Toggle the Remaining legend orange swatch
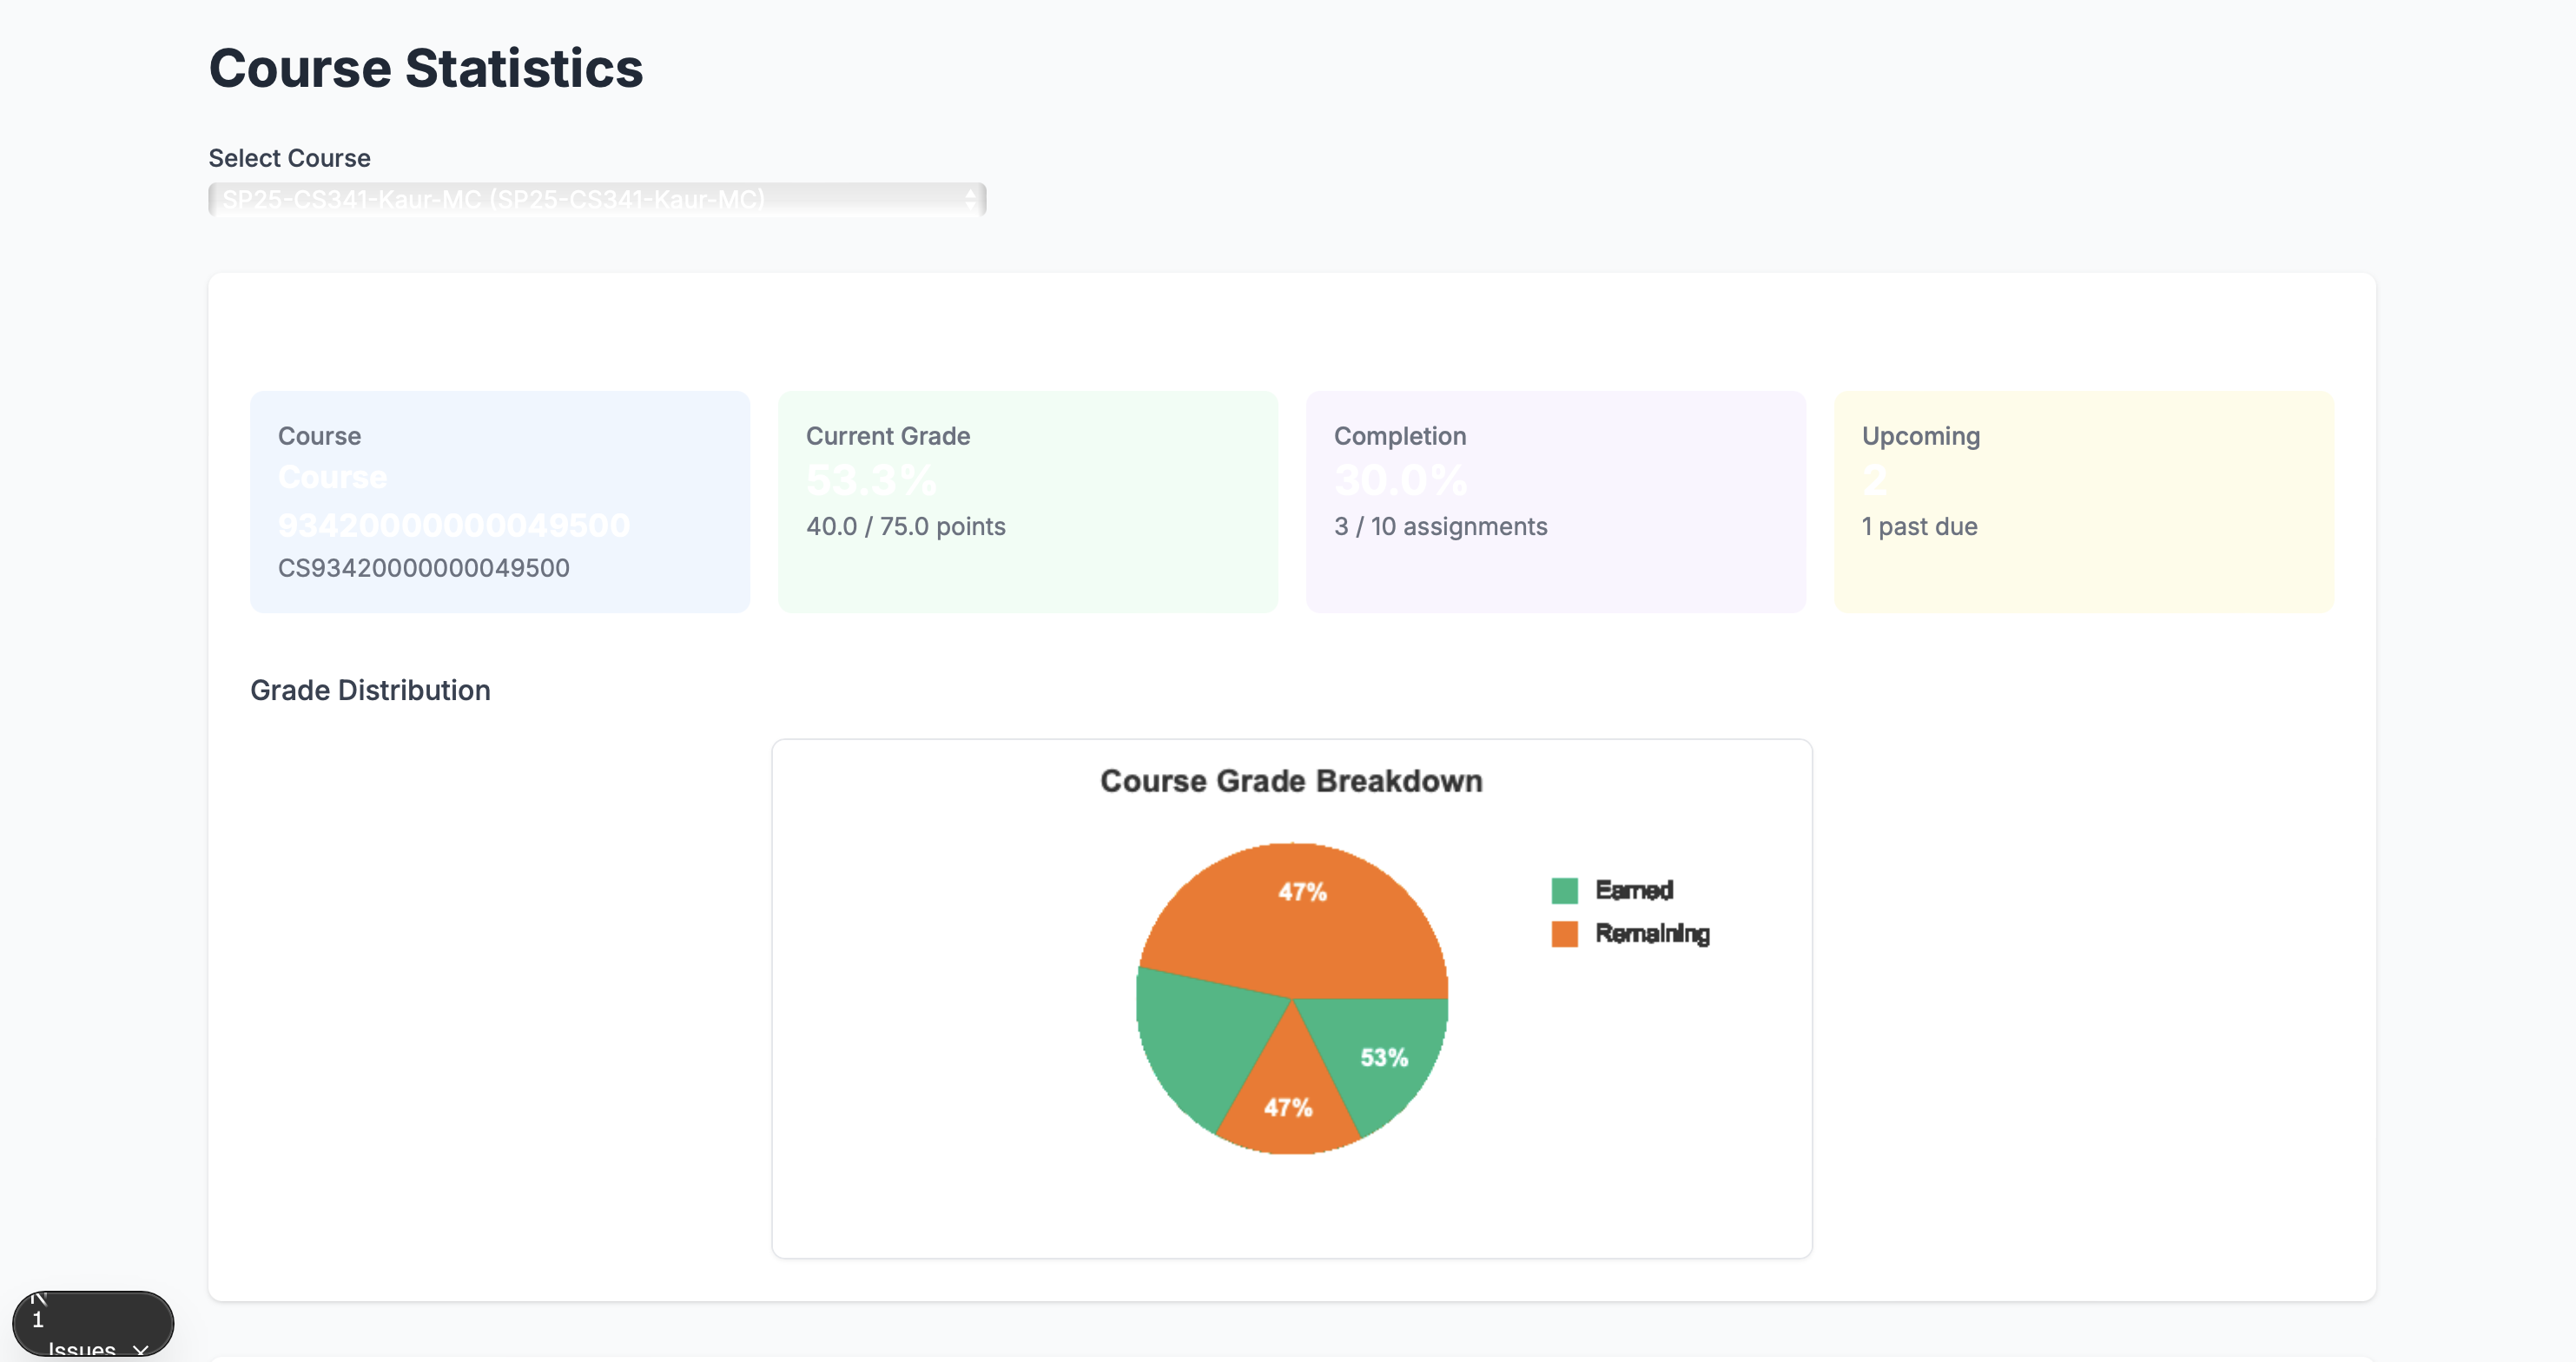 [x=1564, y=933]
